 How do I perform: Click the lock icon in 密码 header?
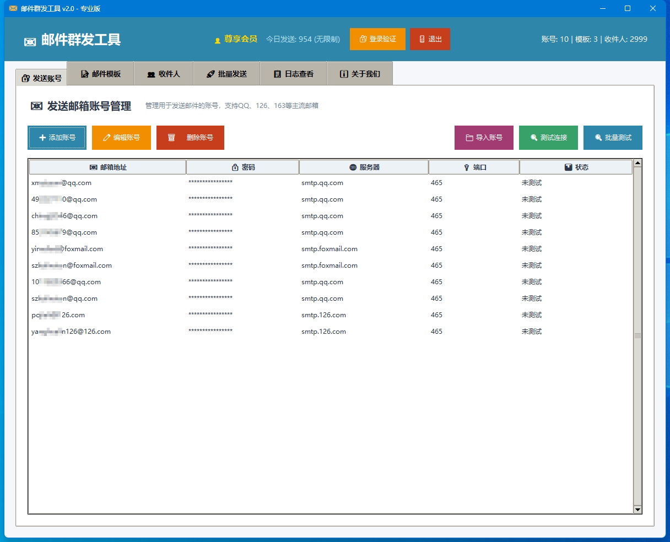pyautogui.click(x=235, y=167)
